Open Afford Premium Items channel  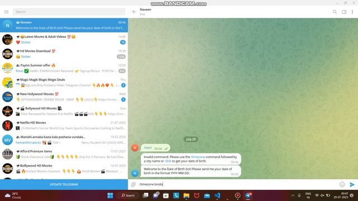pos(64,154)
